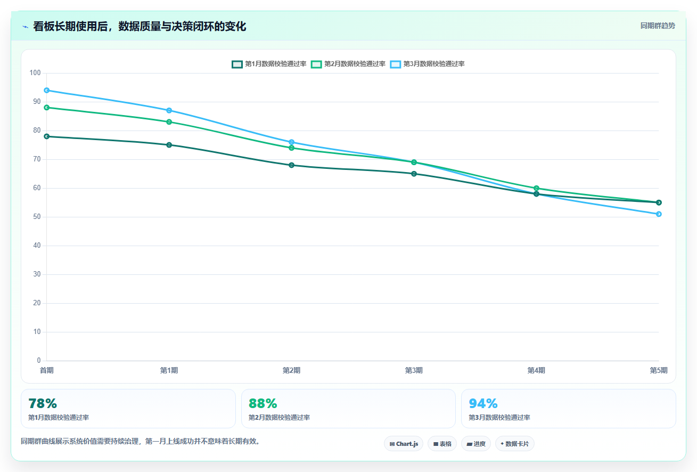The width and height of the screenshot is (697, 472).
Task: Click the 88% value text
Action: tap(263, 404)
